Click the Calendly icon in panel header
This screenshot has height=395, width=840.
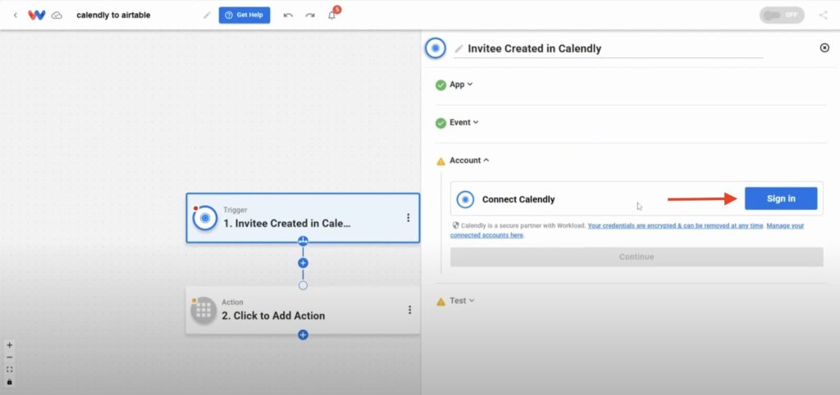[436, 48]
